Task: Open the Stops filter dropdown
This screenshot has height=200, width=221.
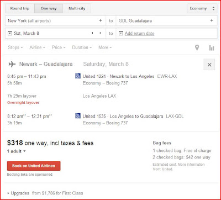Action: tap(15, 48)
